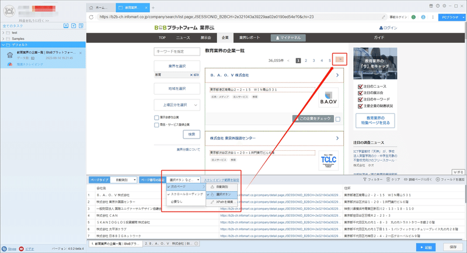Click the キーワードを指定 input field
This screenshot has height=253, width=467.
coord(177,51)
